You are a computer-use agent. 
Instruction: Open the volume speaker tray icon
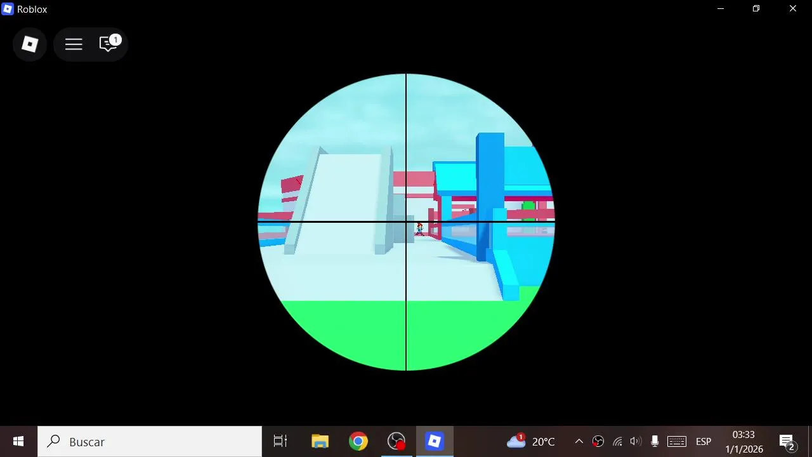[636, 441]
